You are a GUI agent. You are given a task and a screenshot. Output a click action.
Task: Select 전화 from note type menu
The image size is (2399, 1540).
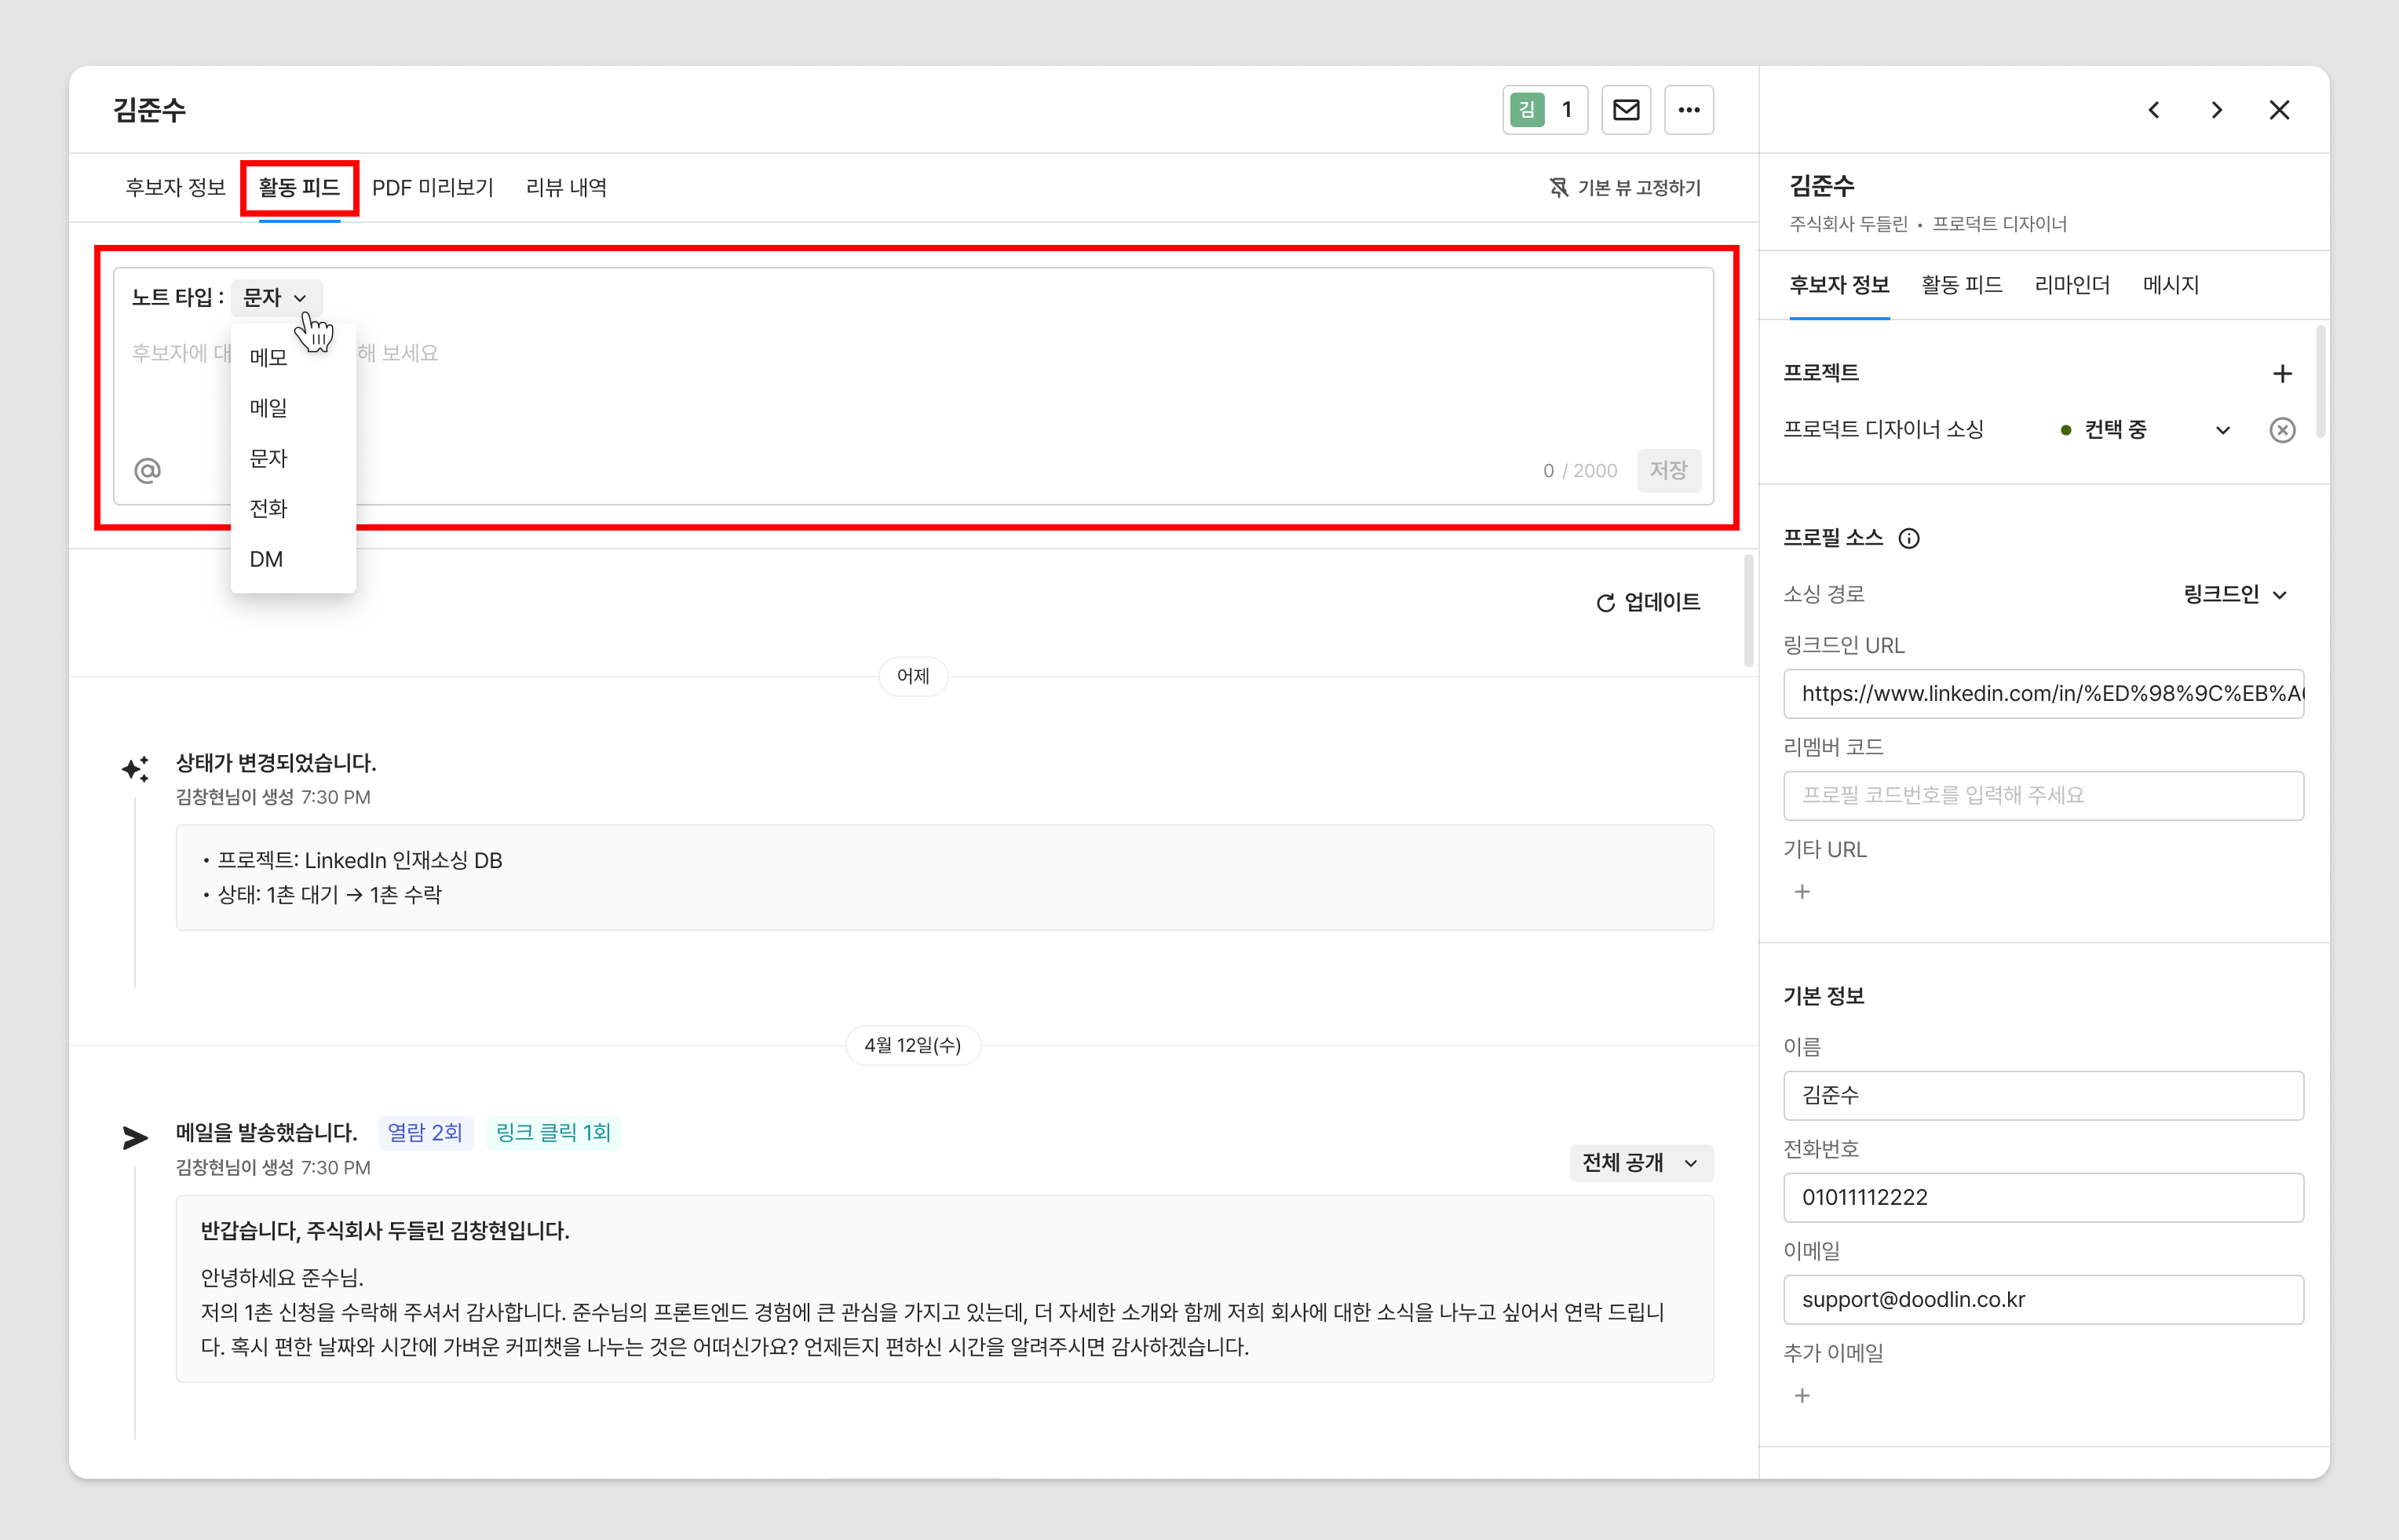(x=268, y=509)
